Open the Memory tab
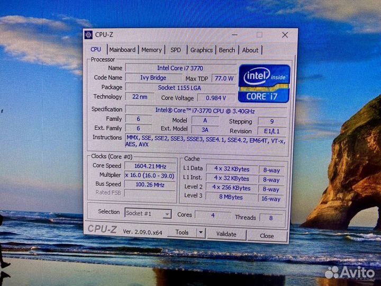Image resolution: width=381 pixels, height=286 pixels. pyautogui.click(x=151, y=50)
